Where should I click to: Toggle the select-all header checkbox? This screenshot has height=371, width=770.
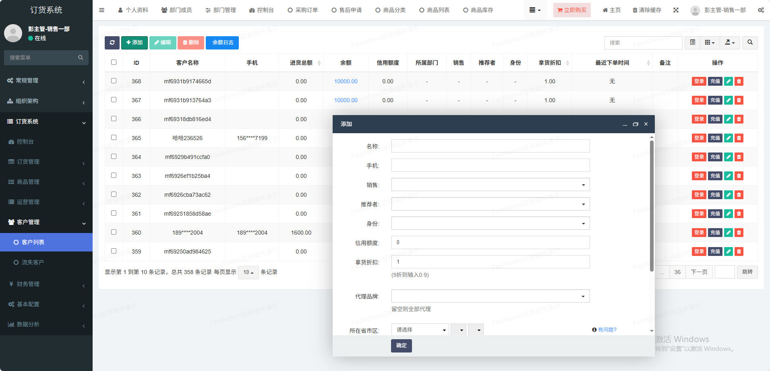coord(114,62)
